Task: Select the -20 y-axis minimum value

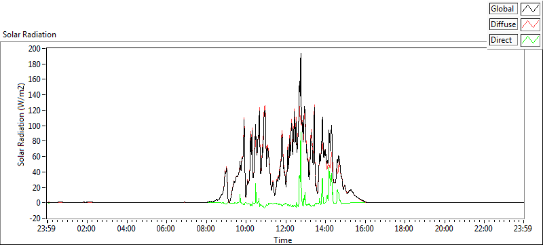Action: point(35,219)
